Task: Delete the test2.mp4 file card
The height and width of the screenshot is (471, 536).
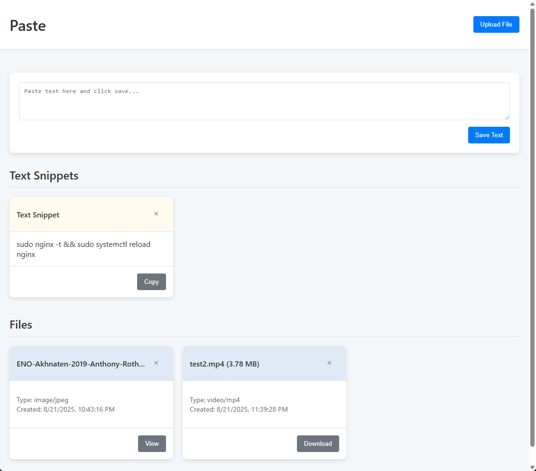Action: 329,363
